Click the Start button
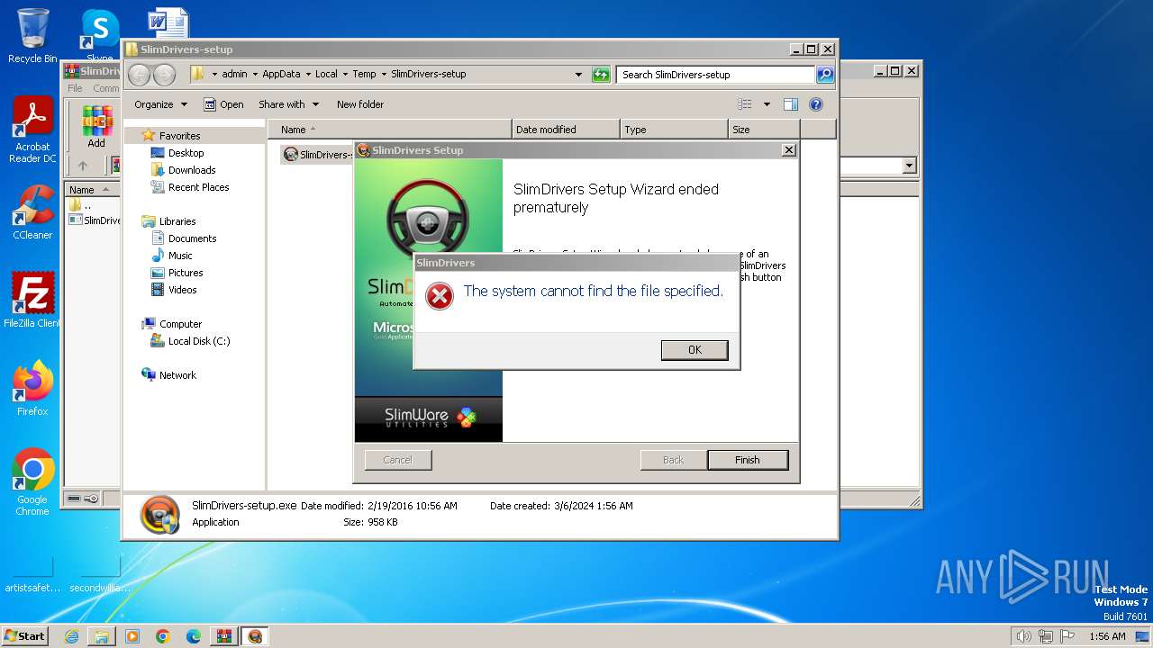The height and width of the screenshot is (648, 1153). (25, 635)
